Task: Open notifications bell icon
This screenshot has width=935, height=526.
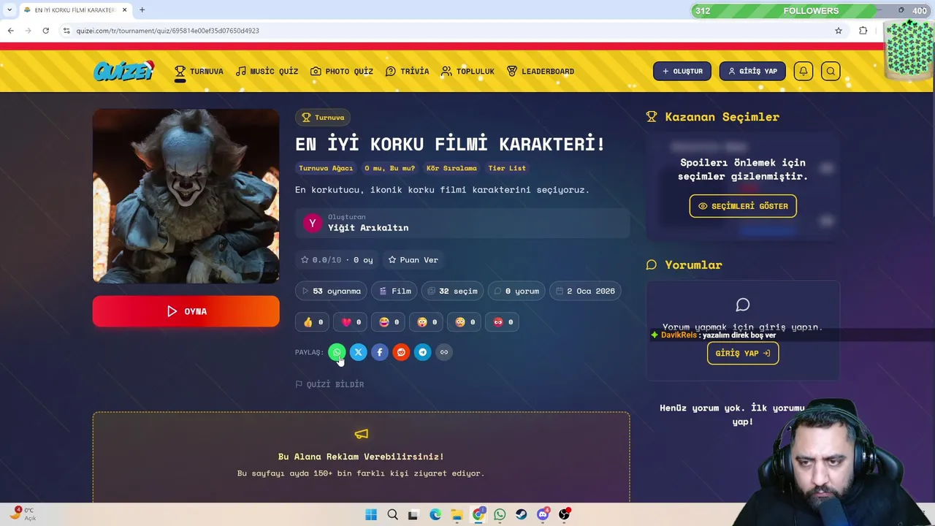Action: tap(804, 71)
